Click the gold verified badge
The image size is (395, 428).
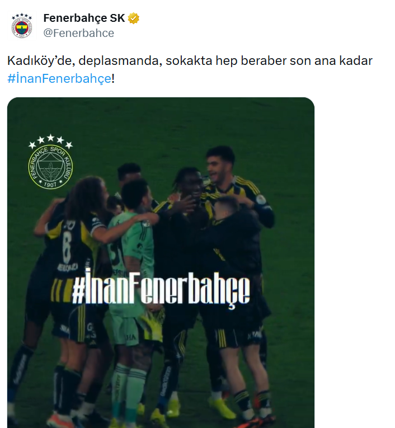point(134,18)
